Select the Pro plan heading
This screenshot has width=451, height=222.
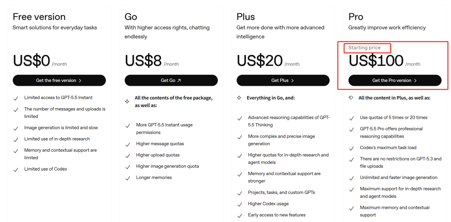(356, 17)
